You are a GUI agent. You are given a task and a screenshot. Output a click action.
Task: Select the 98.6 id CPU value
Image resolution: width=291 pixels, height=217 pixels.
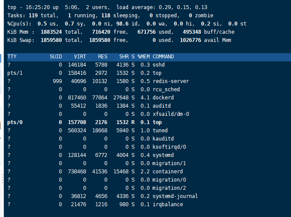tap(122, 24)
